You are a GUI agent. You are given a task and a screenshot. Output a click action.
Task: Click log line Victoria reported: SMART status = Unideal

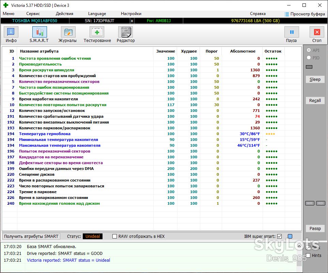tap(68, 260)
